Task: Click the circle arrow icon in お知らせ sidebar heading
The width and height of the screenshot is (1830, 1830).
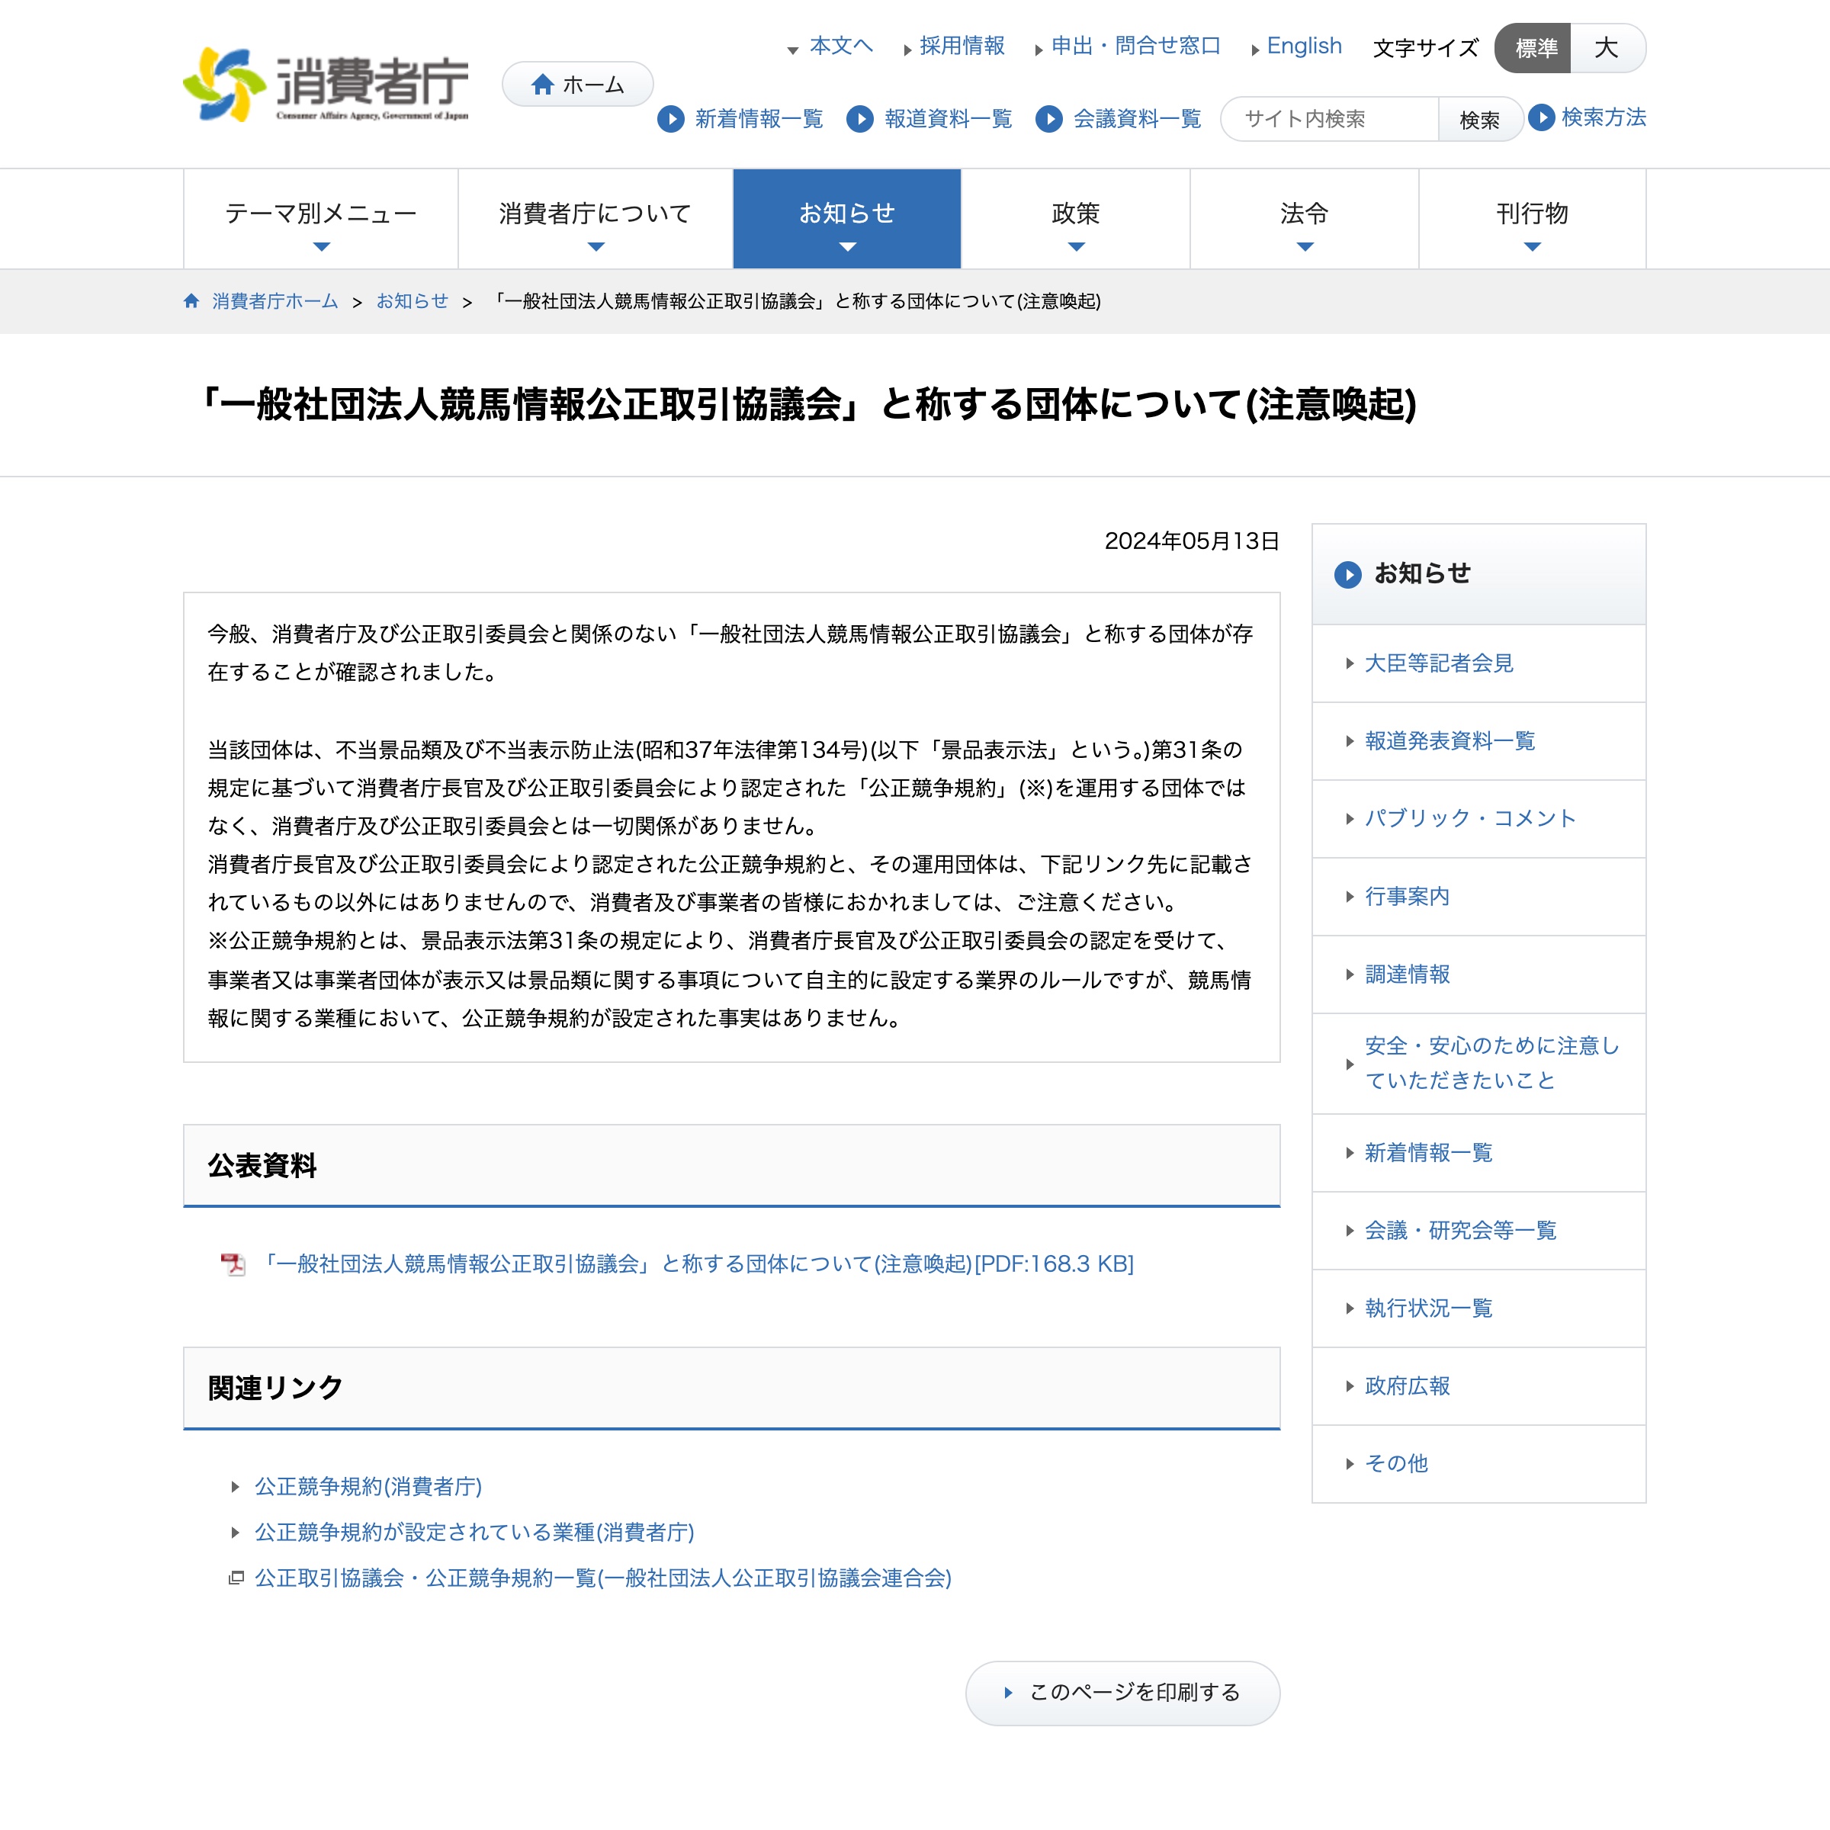Action: (1347, 574)
